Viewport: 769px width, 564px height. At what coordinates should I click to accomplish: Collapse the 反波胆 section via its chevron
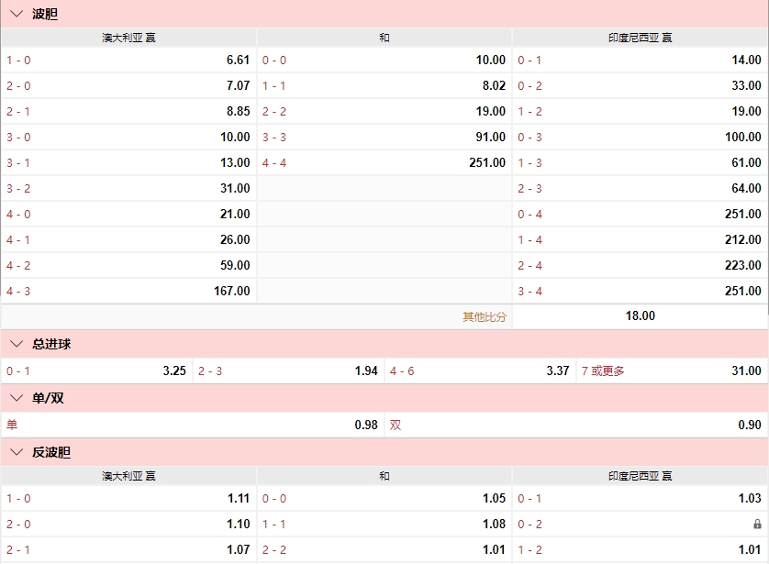tap(16, 450)
